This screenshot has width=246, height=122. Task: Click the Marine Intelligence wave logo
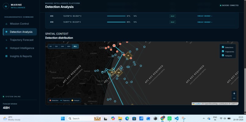6,6
